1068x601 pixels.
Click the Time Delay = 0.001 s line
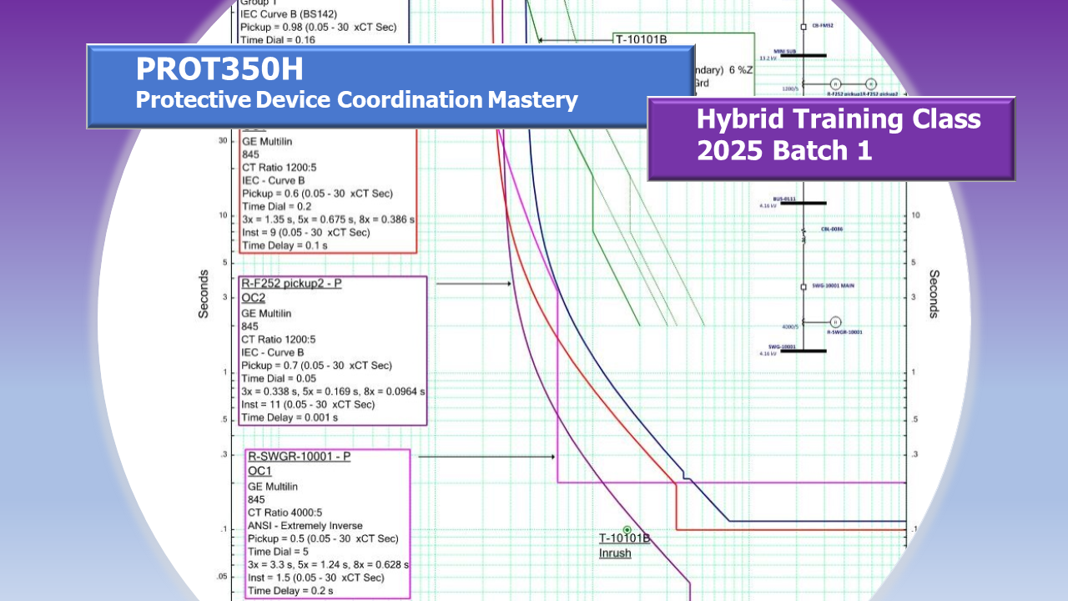[290, 417]
